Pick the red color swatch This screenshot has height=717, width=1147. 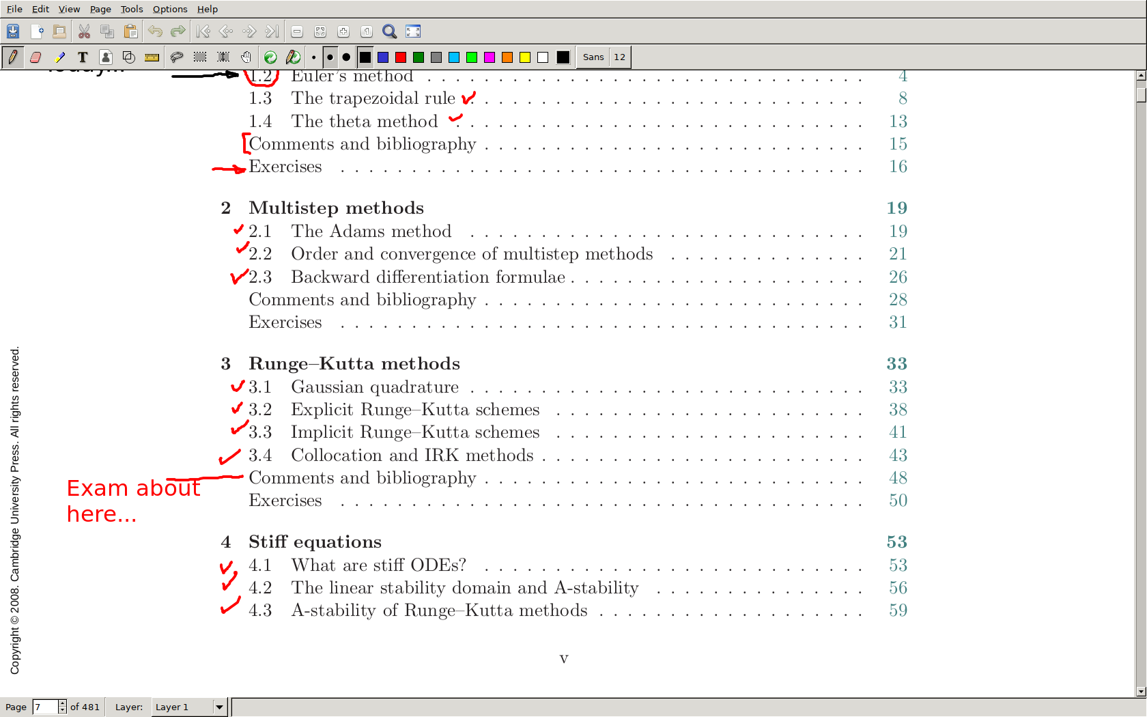tap(401, 57)
